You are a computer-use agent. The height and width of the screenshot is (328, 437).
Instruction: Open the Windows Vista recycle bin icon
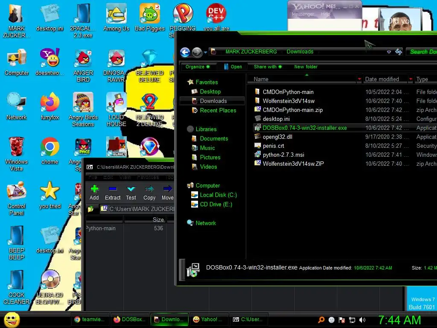pyautogui.click(x=16, y=154)
